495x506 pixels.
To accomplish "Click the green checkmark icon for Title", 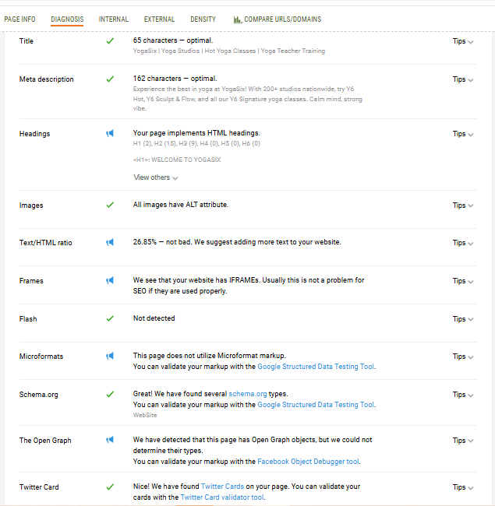I will [110, 41].
